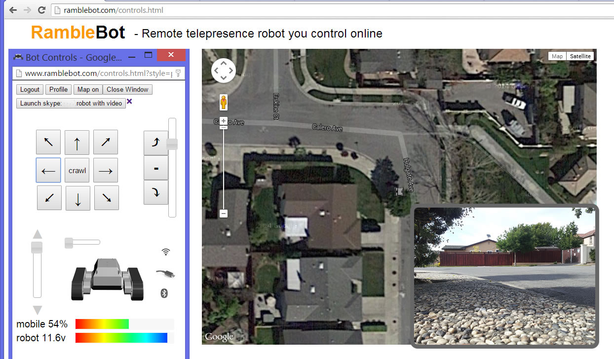The image size is (614, 359).
Task: Click the up triangle above the vertical slider
Action: coord(38,234)
